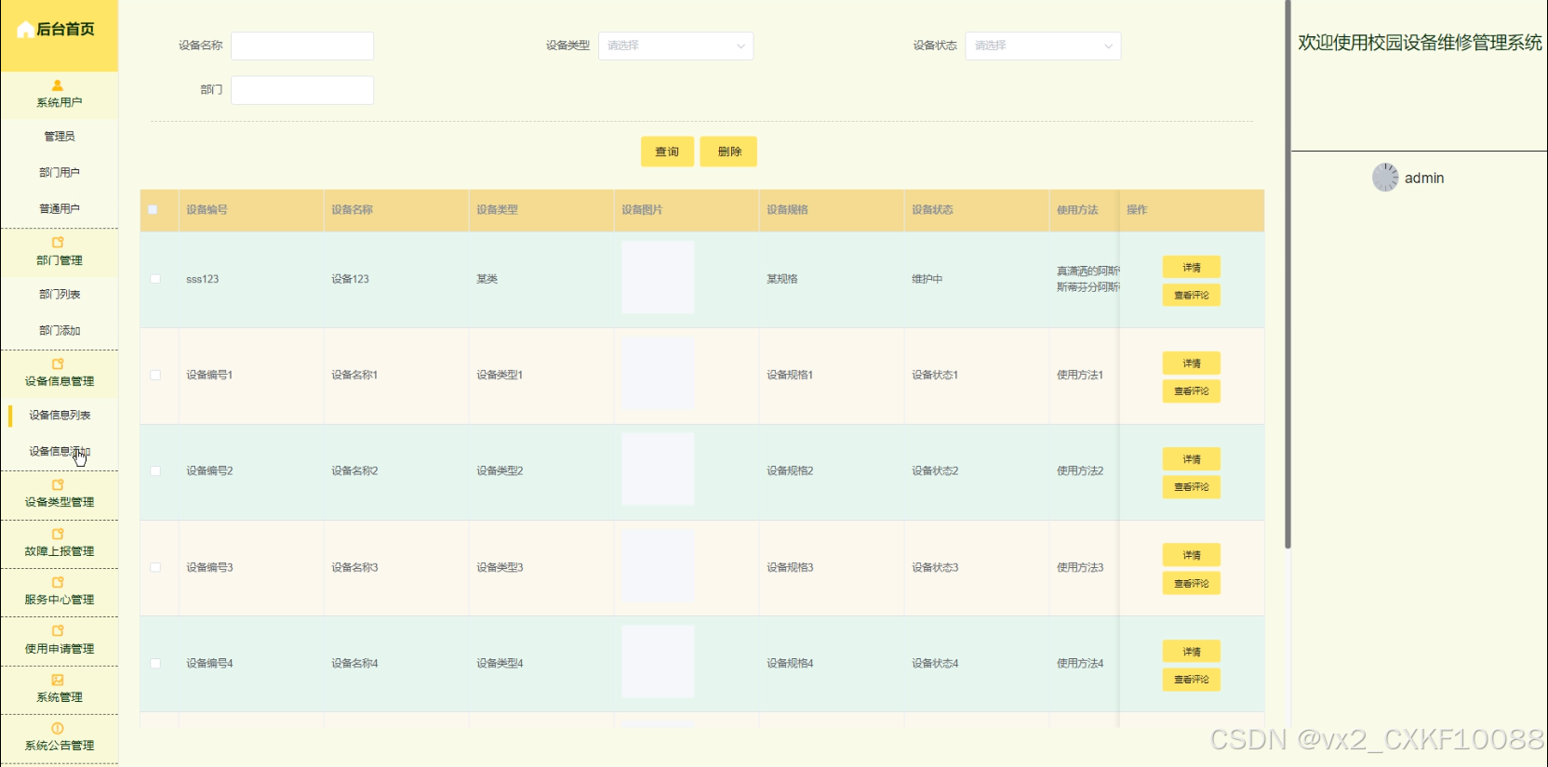Click 查看评论 for device sss123
Image resolution: width=1548 pixels, height=767 pixels.
point(1192,296)
